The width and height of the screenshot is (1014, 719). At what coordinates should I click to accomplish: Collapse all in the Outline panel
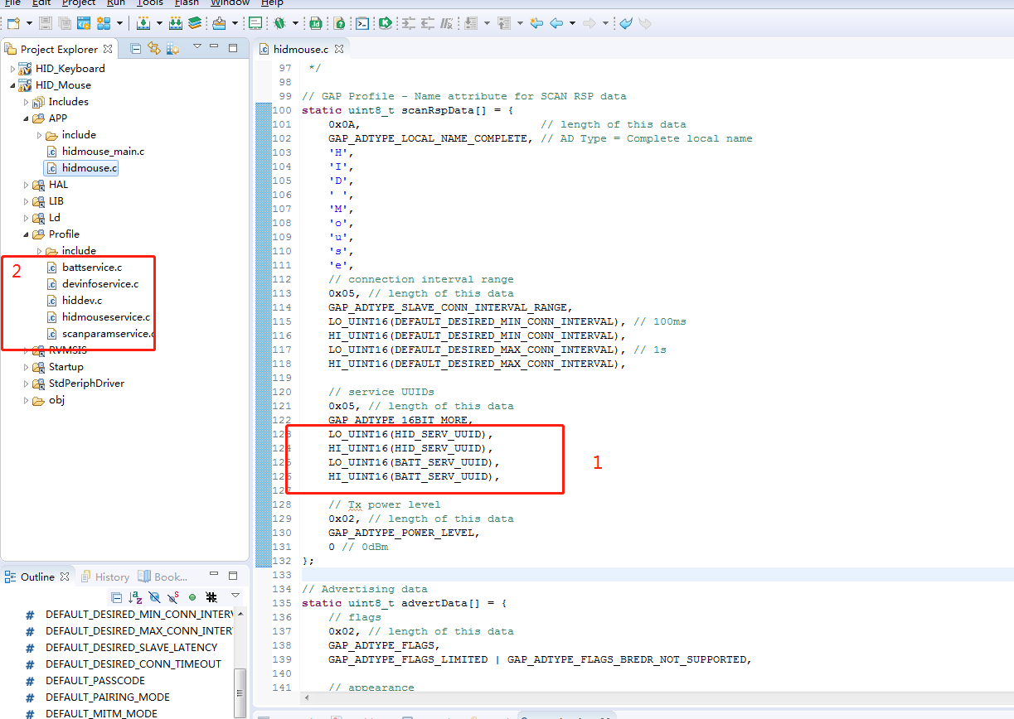point(117,596)
